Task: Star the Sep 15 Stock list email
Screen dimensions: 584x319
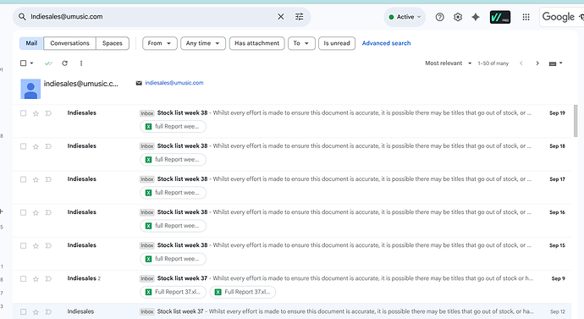Action: 36,246
